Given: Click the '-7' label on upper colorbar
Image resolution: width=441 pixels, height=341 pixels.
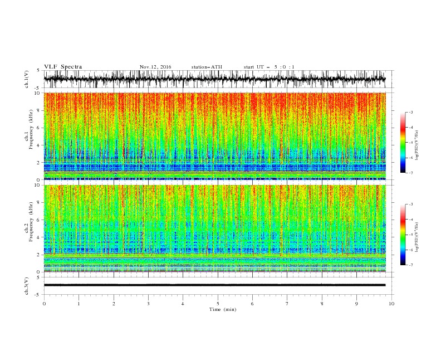Looking at the screenshot, I should tap(411, 173).
